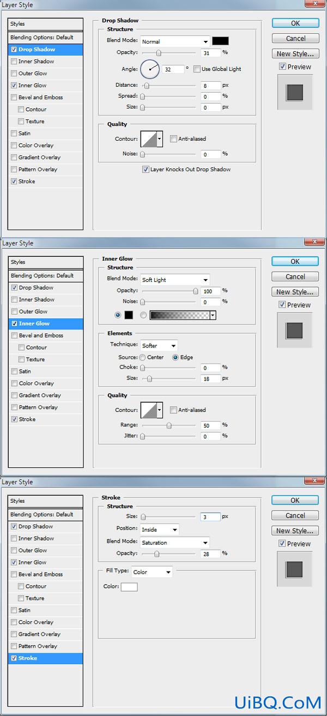Screen dimensions: 327x716
Task: Click the Inner Glow Size field showing 18
Action: click(210, 378)
